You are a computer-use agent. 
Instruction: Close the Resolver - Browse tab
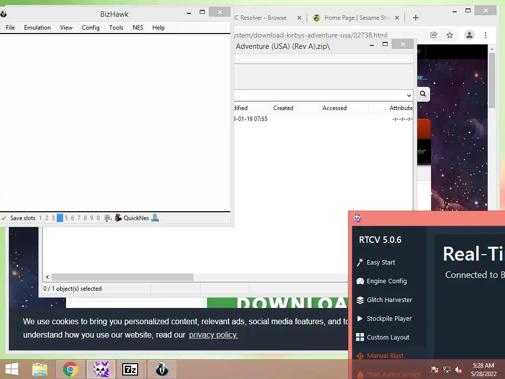(299, 18)
